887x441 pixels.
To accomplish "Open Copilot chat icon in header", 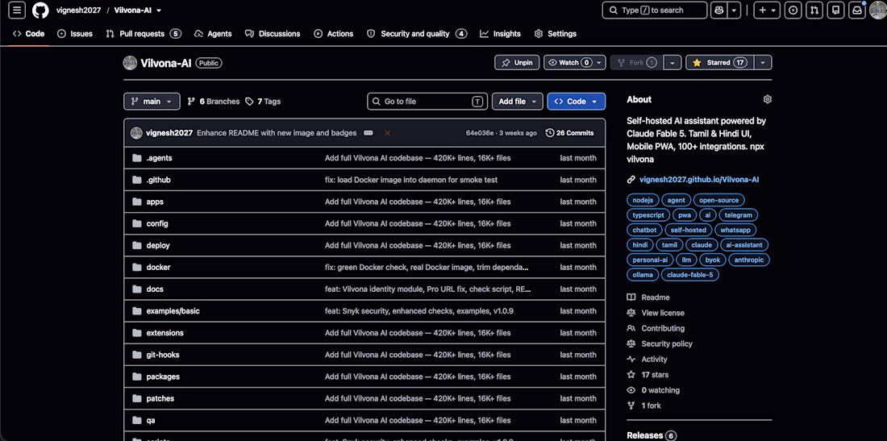I will click(x=718, y=10).
